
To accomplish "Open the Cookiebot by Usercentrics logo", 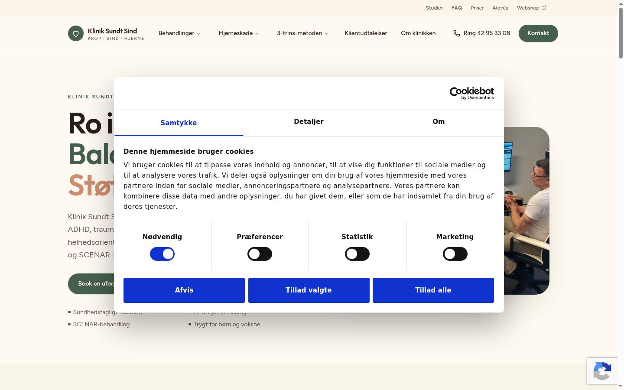I will pos(471,93).
